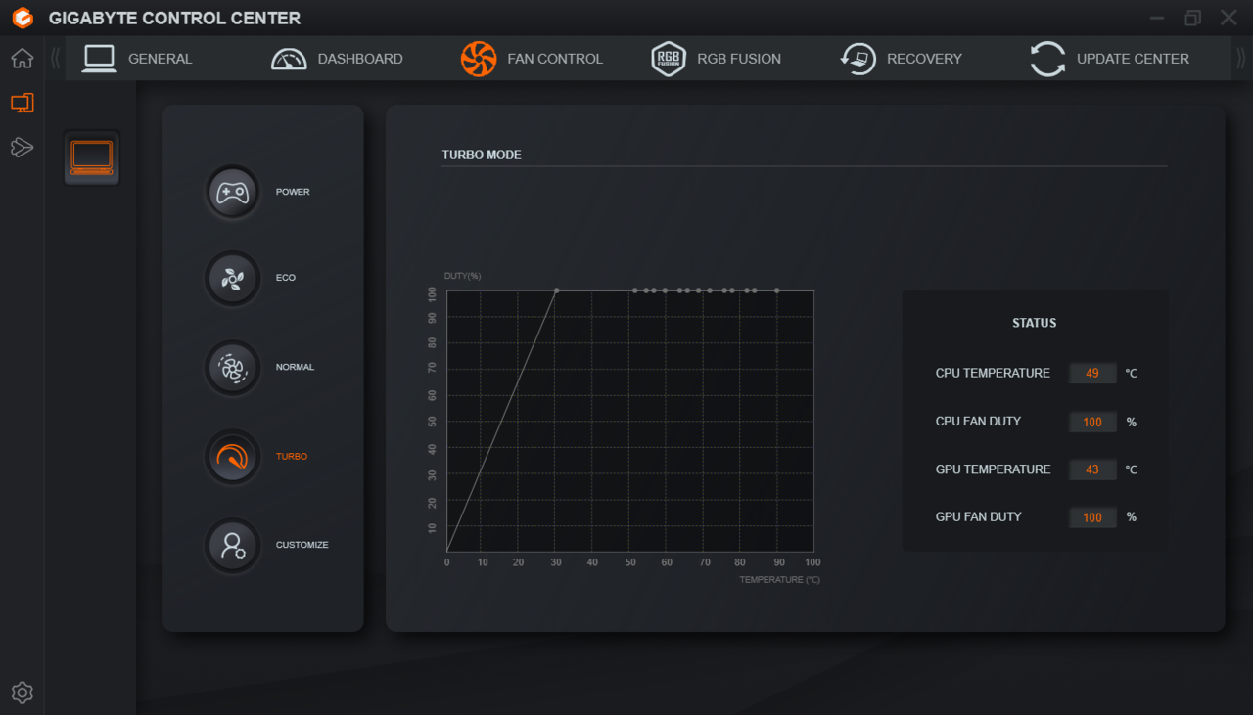Open the Customize fan profile icon
1253x715 pixels.
click(x=232, y=545)
